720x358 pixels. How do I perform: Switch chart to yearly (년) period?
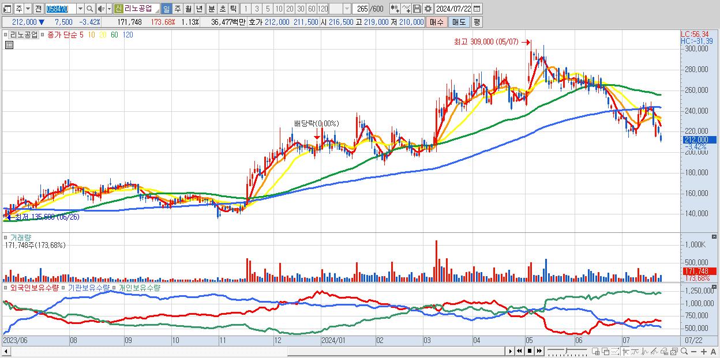point(199,9)
